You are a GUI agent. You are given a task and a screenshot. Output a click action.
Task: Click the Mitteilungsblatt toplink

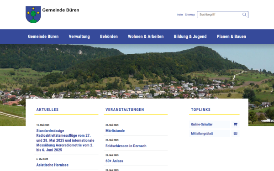[x=209, y=134]
